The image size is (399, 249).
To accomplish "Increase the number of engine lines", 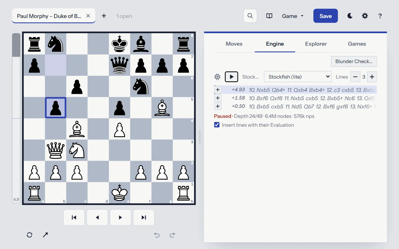I will [x=372, y=77].
